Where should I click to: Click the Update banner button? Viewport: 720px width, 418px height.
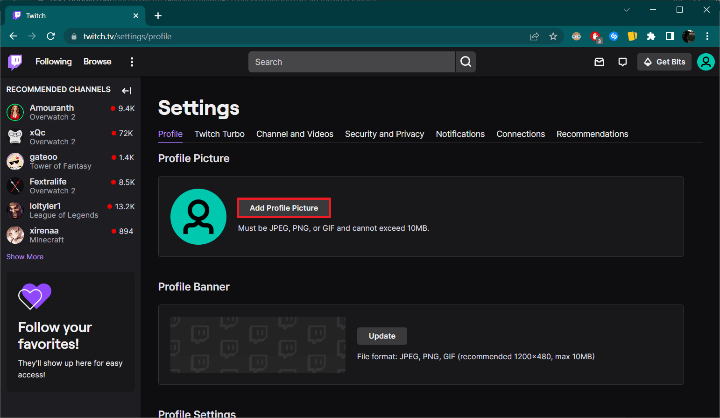pos(382,336)
